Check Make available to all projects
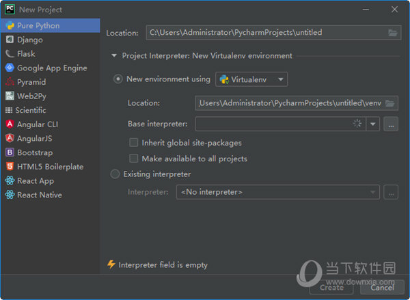 134,159
